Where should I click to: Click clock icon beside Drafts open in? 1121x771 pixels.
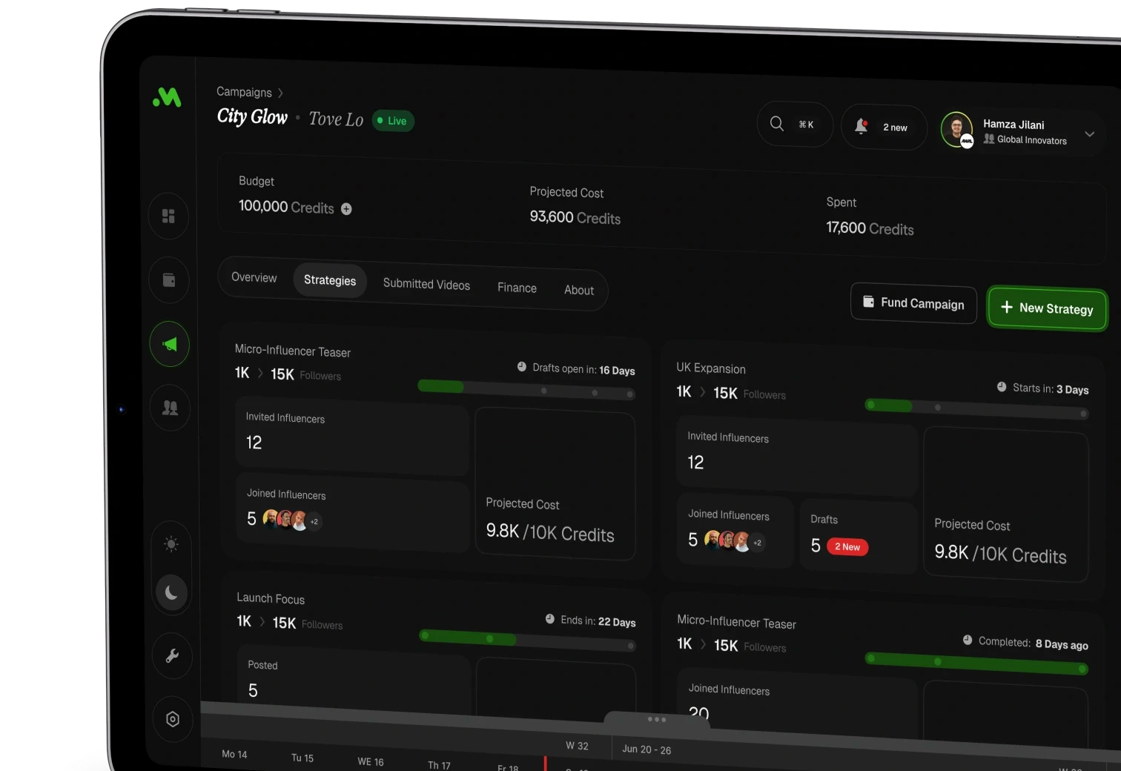pyautogui.click(x=521, y=366)
